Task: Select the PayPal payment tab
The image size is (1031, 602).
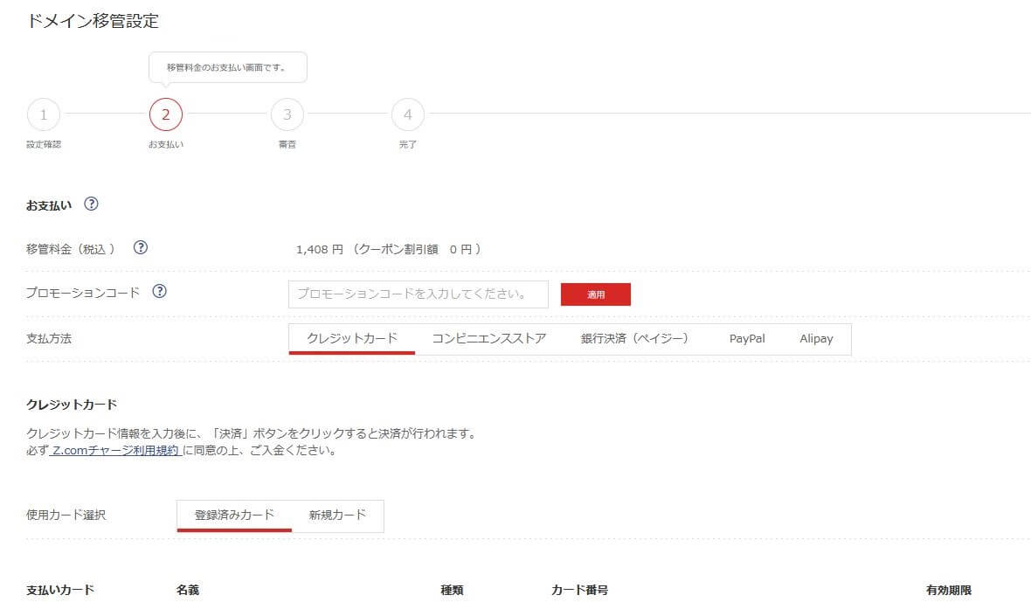Action: tap(747, 339)
